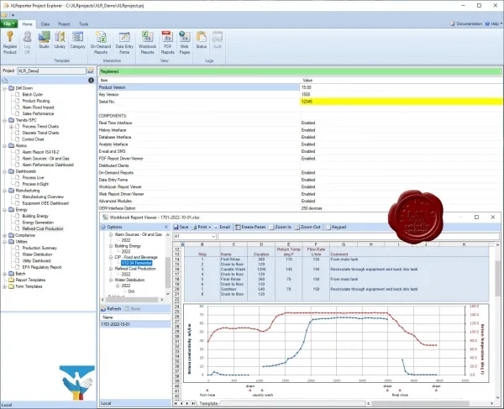
Task: Collapse the Drill Down folder
Action: click(x=5, y=88)
